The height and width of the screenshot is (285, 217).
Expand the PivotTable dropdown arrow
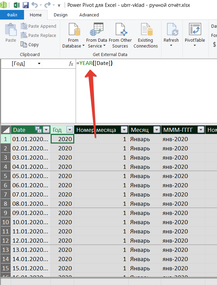tap(195, 45)
